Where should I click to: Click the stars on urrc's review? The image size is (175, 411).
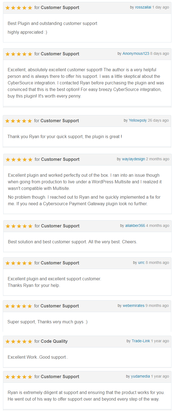point(19,263)
